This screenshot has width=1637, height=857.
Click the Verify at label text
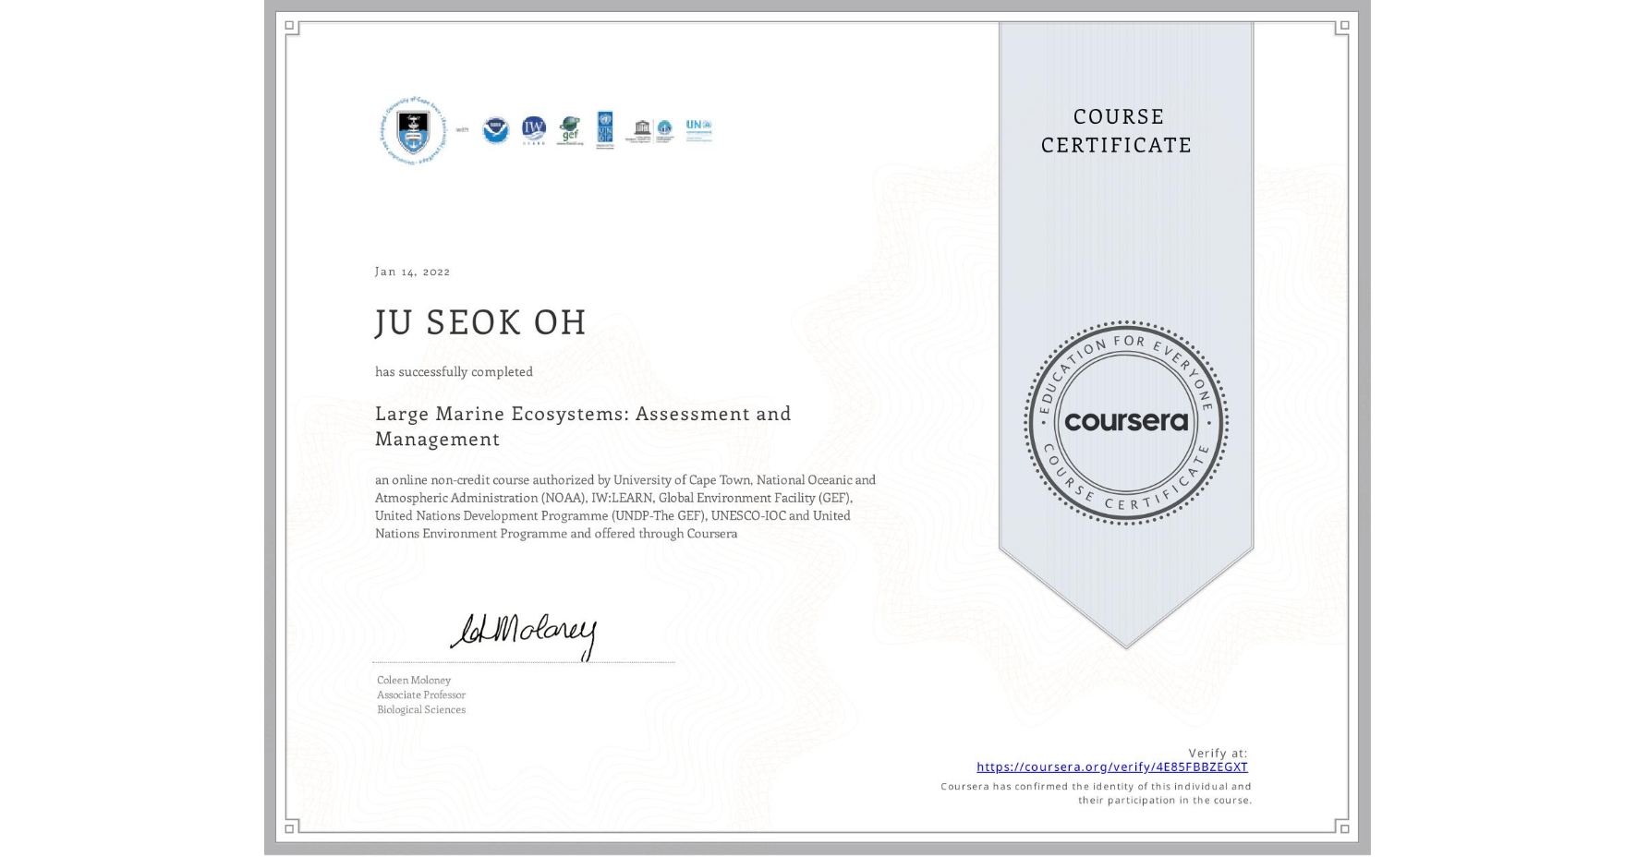point(1219,752)
